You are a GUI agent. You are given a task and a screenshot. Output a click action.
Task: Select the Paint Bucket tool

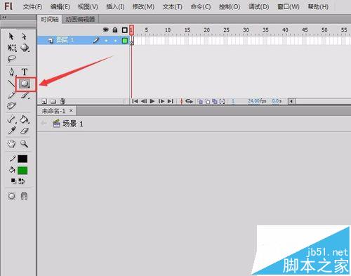tap(25, 119)
